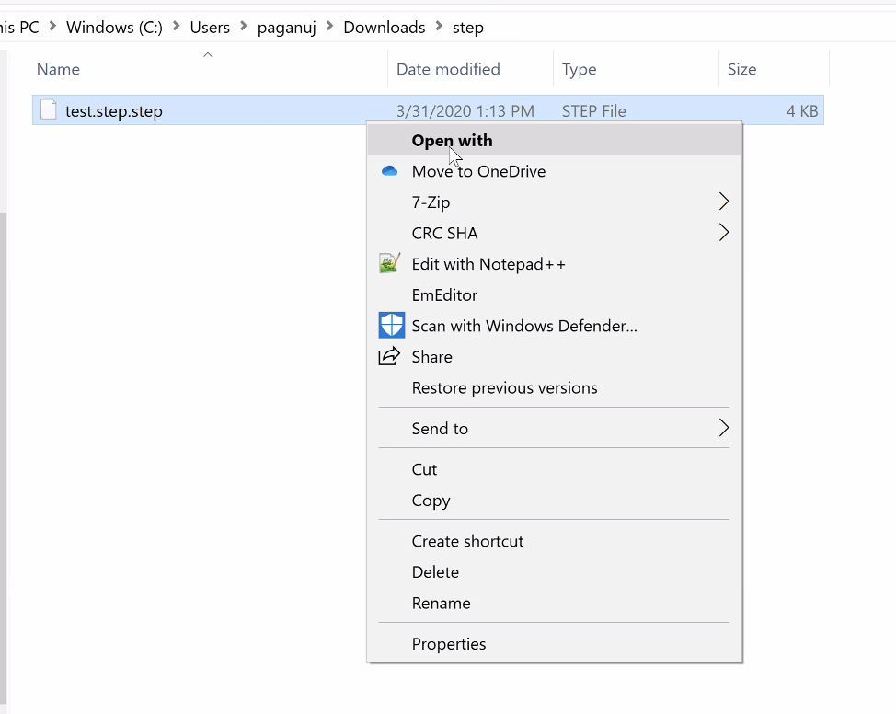The image size is (896, 714).
Task: Open Properties for the file
Action: point(449,643)
